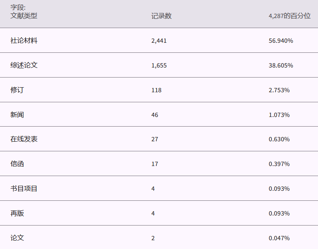Select the 46 records value

pyautogui.click(x=155, y=115)
